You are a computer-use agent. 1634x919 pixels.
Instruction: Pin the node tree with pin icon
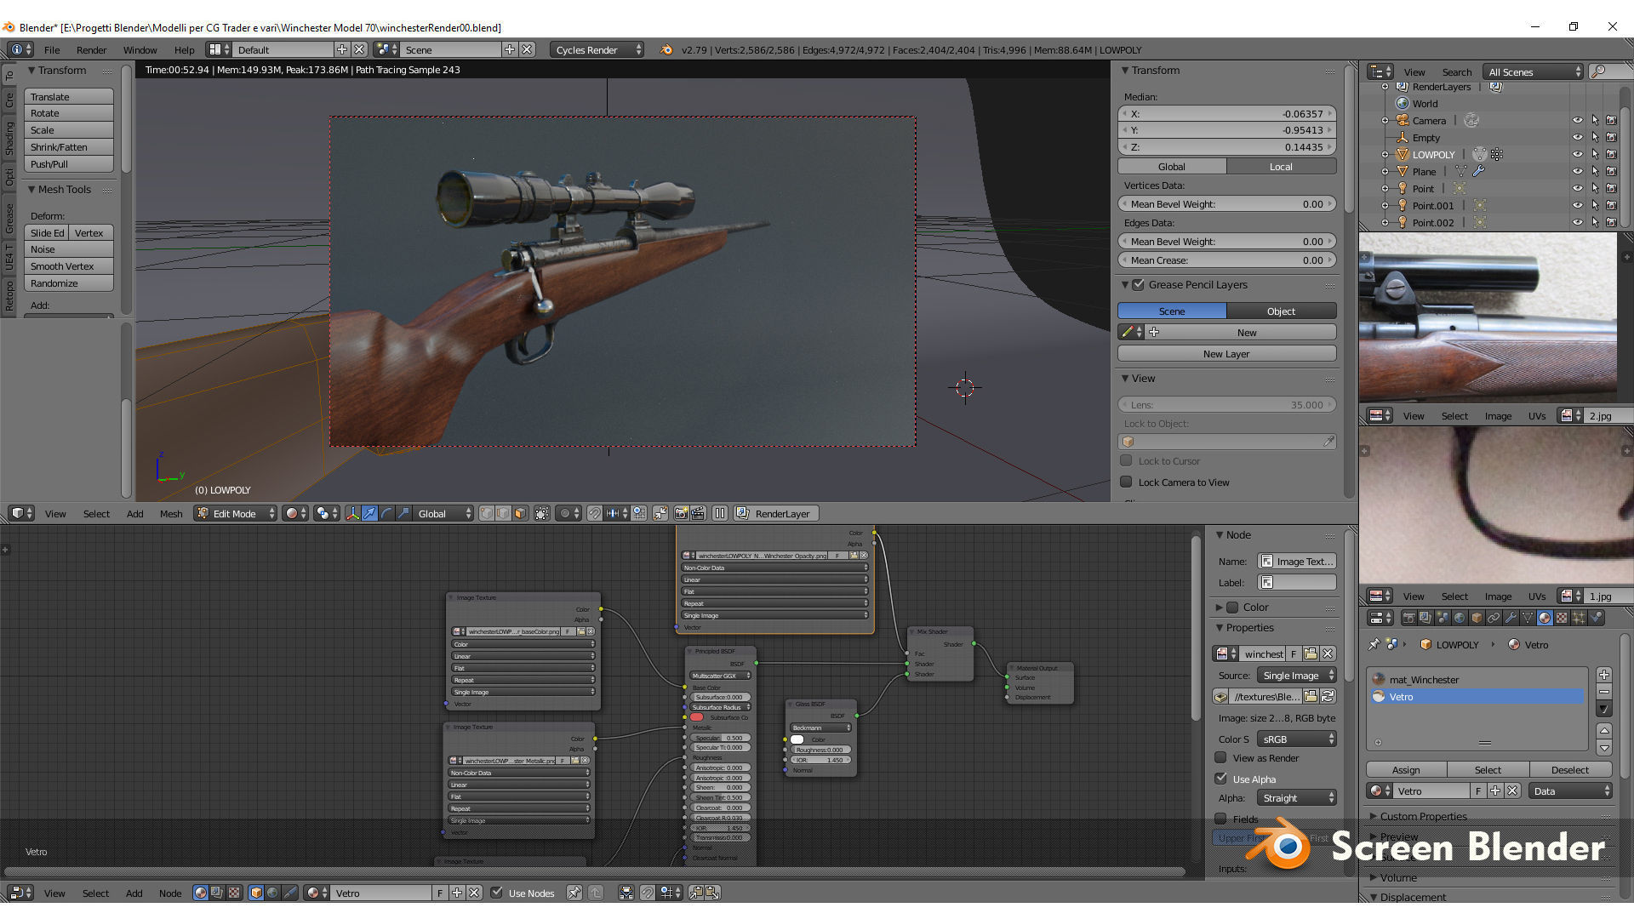pyautogui.click(x=574, y=893)
